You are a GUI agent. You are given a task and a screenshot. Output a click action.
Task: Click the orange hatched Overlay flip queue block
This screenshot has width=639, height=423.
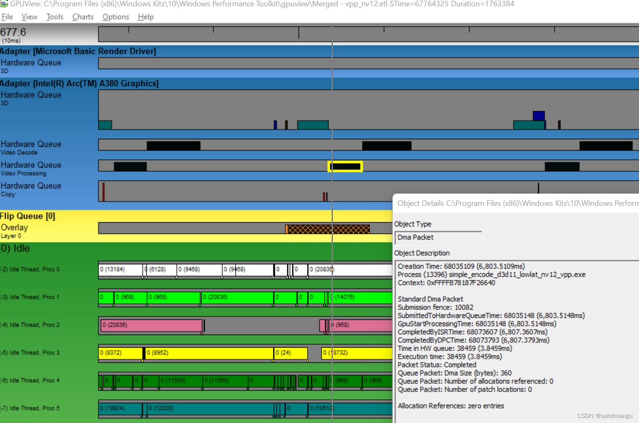point(328,229)
